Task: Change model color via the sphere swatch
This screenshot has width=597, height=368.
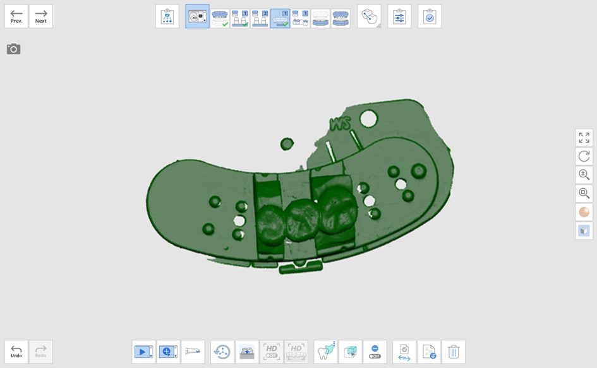Action: point(584,212)
